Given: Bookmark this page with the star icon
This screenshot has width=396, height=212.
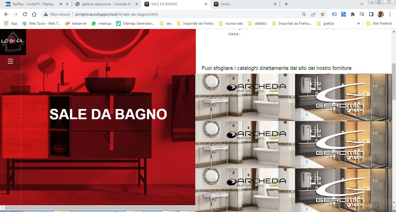Looking at the screenshot, I should 323,14.
